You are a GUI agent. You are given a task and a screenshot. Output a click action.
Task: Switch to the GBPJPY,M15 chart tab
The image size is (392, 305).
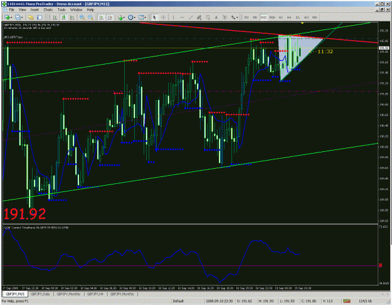pyautogui.click(x=15, y=294)
